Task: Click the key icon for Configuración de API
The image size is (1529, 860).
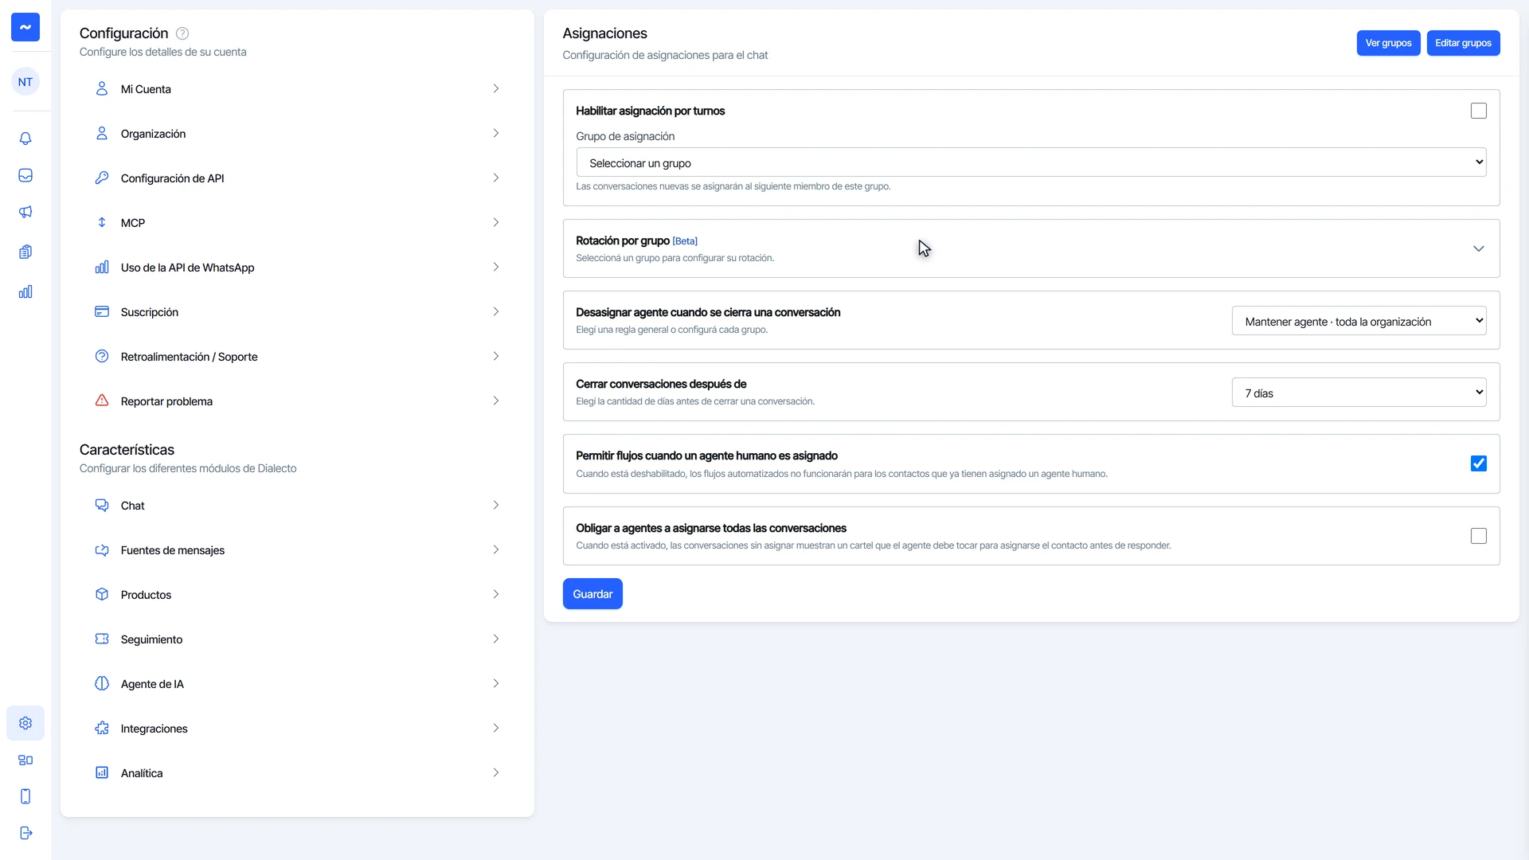Action: 102,178
